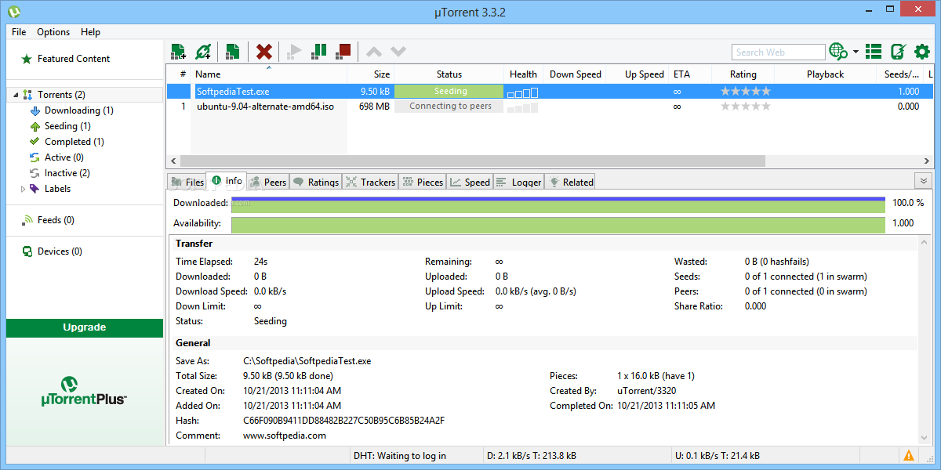Switch to the Pieces tab

click(x=423, y=182)
